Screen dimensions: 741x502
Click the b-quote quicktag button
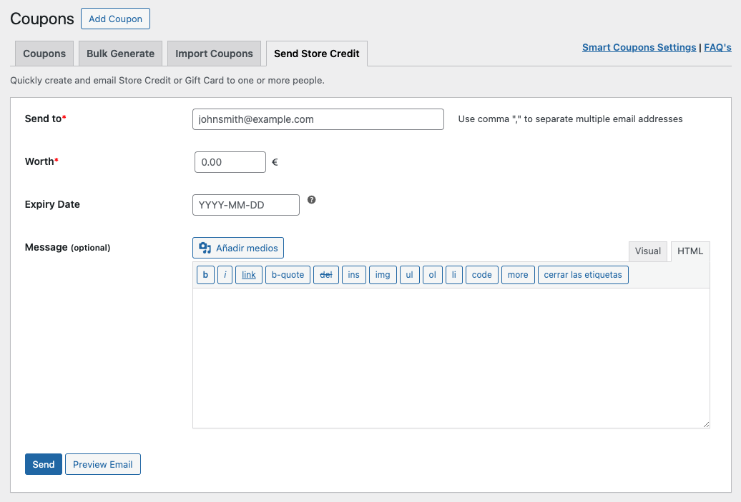click(288, 275)
